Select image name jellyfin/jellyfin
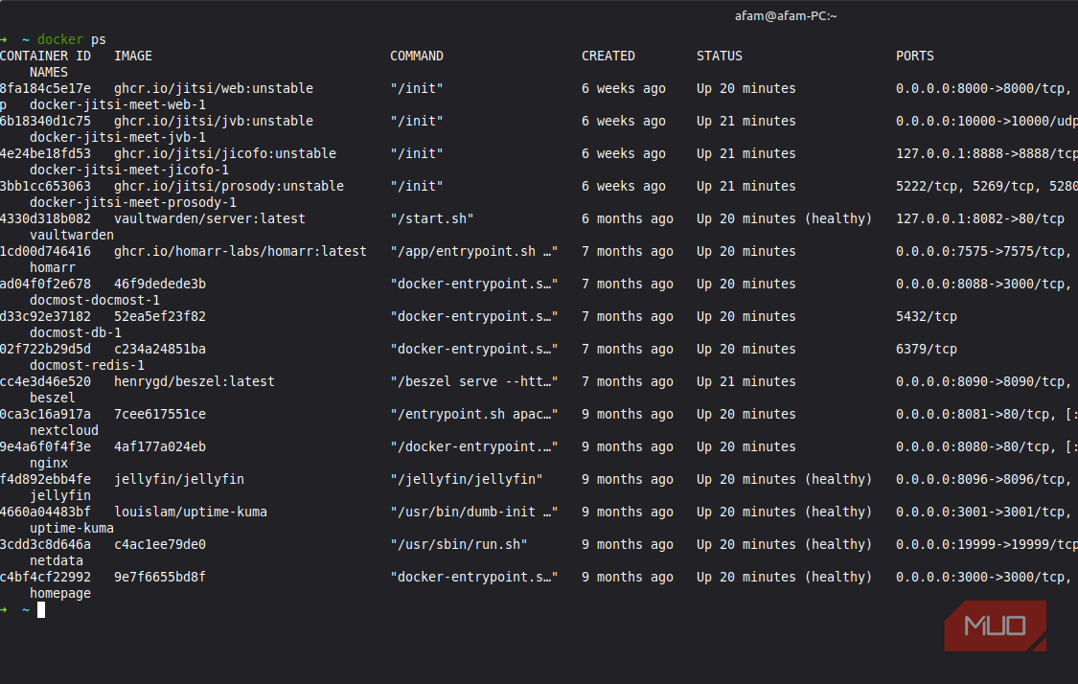This screenshot has width=1078, height=684. 179,479
